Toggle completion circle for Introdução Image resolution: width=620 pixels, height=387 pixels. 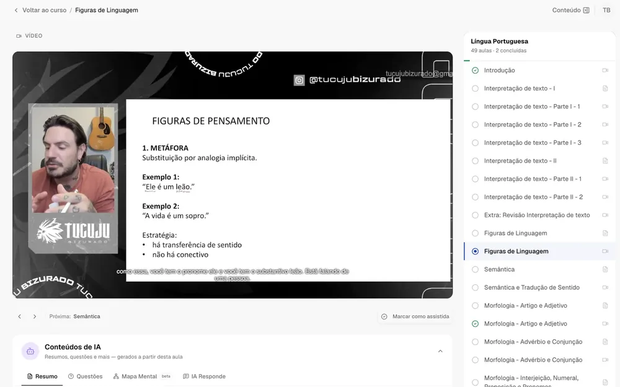point(476,71)
